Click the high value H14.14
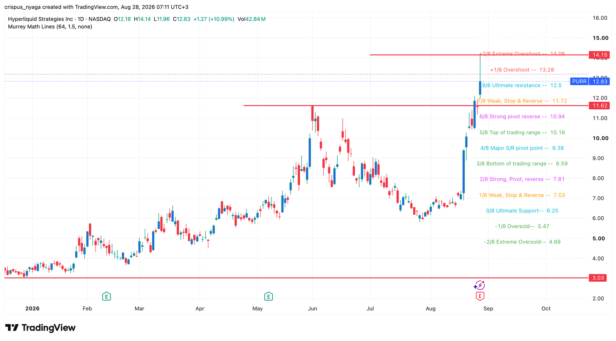This screenshot has width=616, height=341. pyautogui.click(x=142, y=19)
